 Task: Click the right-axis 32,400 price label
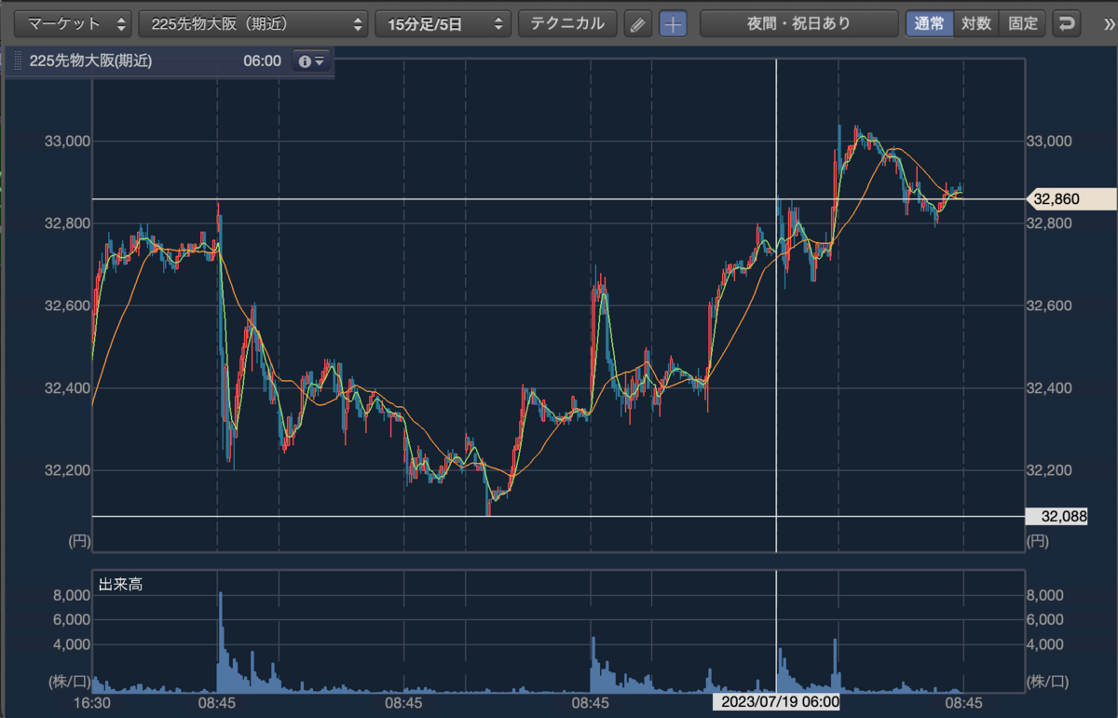[x=1049, y=388]
